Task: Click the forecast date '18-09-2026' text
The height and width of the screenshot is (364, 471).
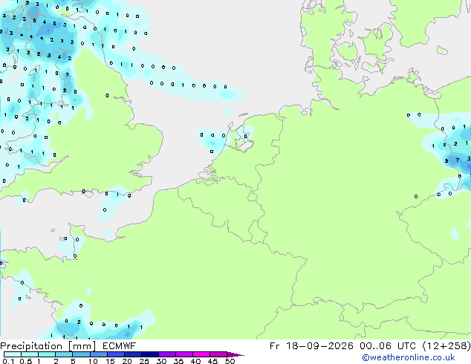Action: tap(319, 346)
